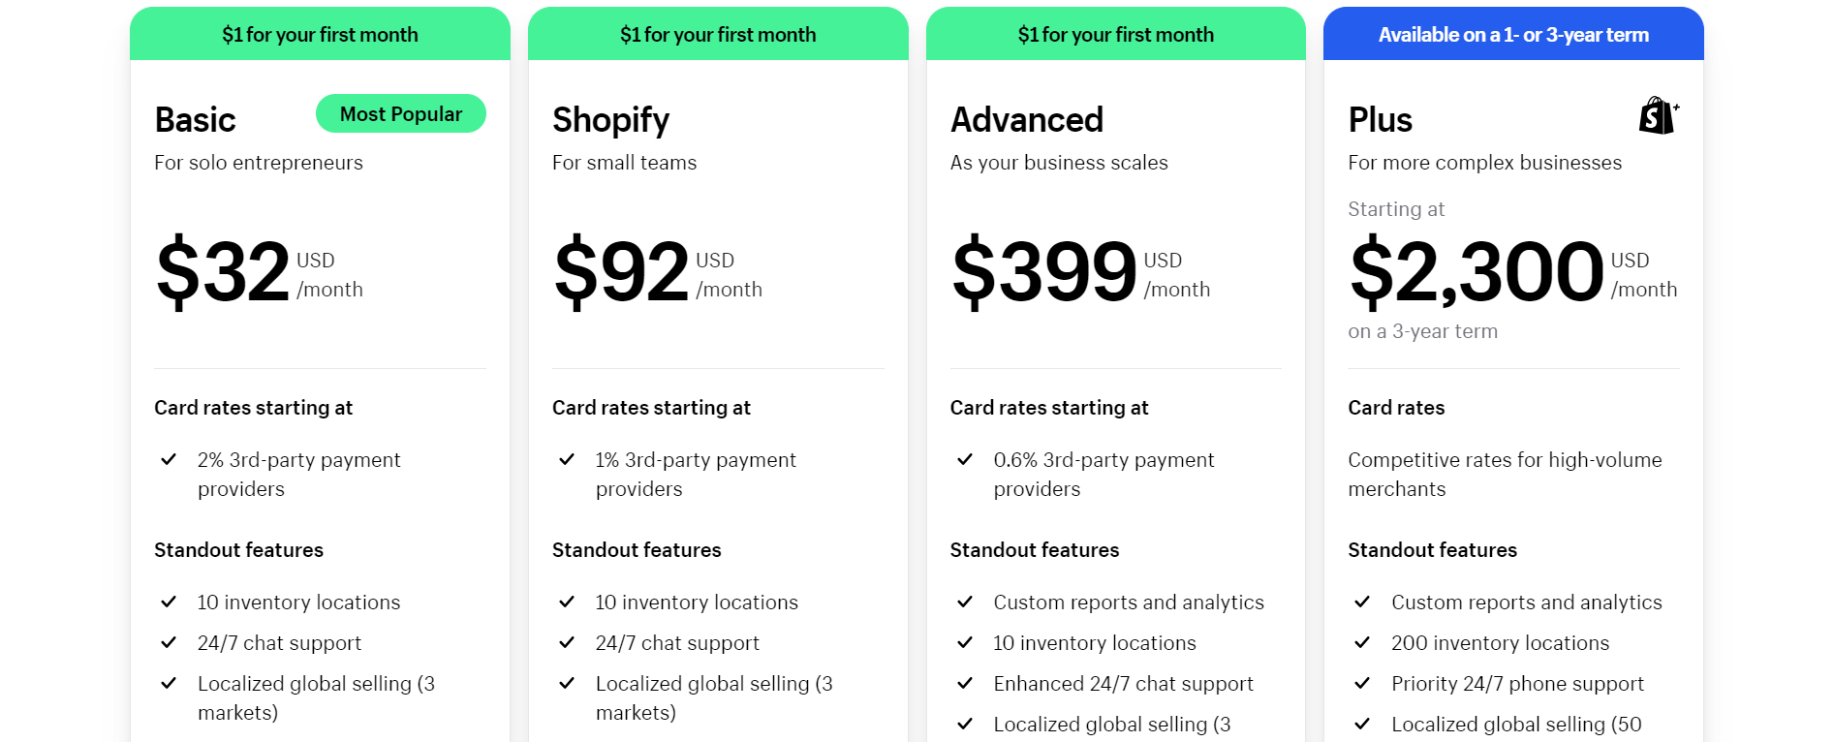Click the Basic plan's $1 first month banner

tap(320, 35)
